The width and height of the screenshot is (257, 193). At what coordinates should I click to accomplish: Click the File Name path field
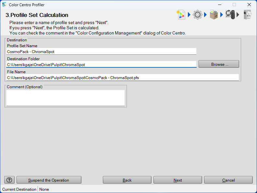tap(123, 77)
